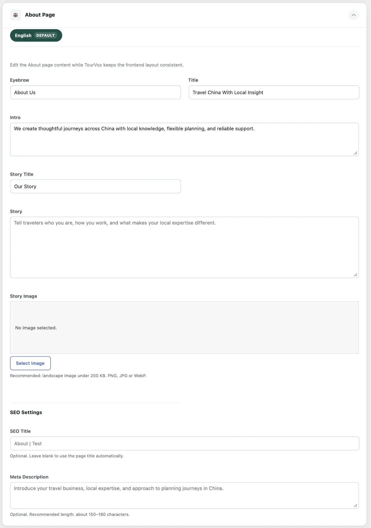The image size is (371, 528).
Task: Click into the Intro textarea
Action: (184, 139)
